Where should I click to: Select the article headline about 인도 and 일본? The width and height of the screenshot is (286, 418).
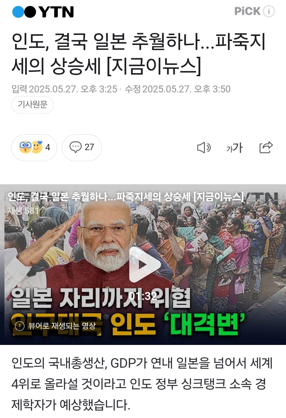pos(138,54)
